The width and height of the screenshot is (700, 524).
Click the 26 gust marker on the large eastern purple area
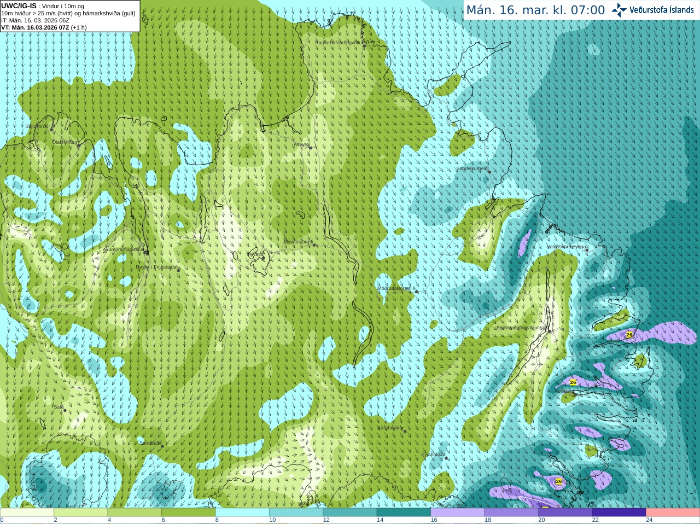pyautogui.click(x=629, y=335)
